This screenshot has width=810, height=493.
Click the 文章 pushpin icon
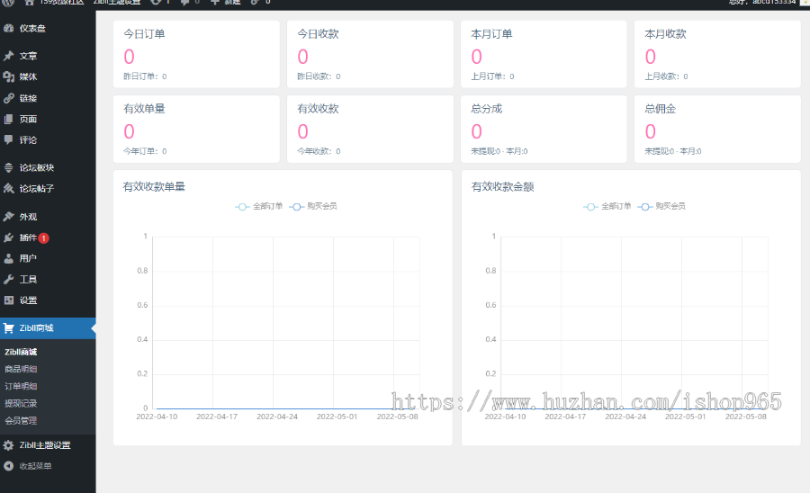point(8,56)
